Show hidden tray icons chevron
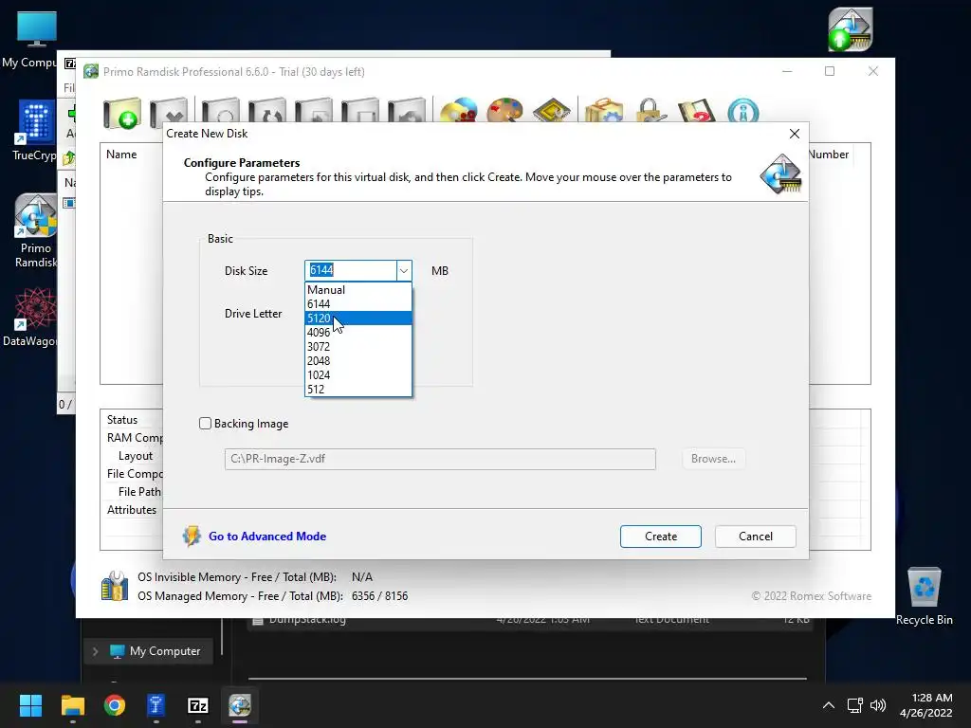Screen dimensions: 971x728 coord(829,705)
